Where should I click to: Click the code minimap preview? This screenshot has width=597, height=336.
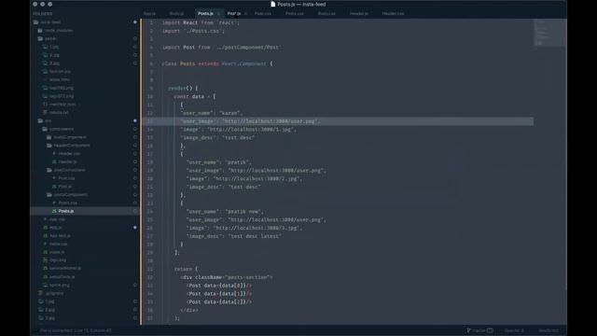click(x=549, y=33)
